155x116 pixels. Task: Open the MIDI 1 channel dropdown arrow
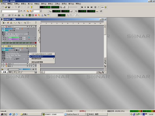pos(28,54)
